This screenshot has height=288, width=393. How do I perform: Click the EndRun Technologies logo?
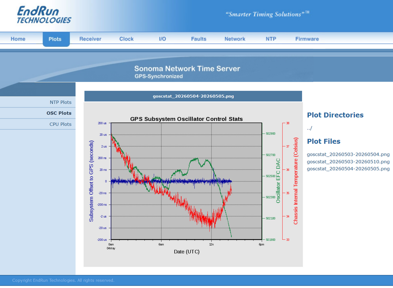[x=44, y=15]
